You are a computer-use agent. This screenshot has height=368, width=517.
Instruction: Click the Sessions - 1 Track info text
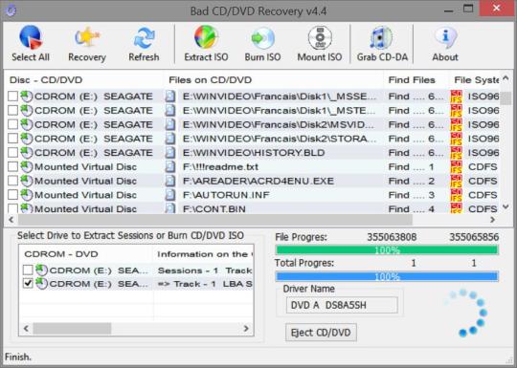(205, 271)
